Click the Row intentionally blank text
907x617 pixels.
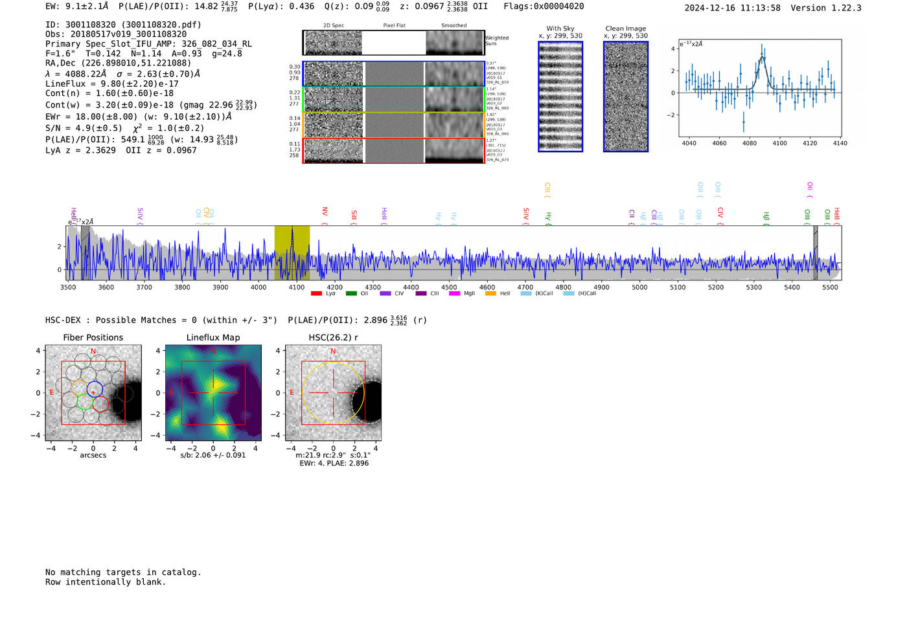[106, 582]
